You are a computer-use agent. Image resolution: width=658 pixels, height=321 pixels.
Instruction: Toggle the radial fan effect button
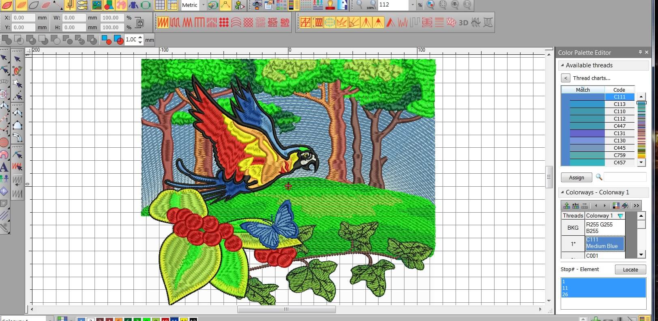point(354,22)
